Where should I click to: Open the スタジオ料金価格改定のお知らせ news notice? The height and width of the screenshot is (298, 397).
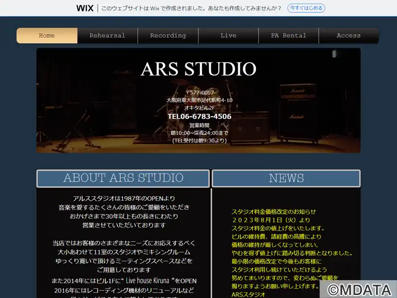[273, 212]
